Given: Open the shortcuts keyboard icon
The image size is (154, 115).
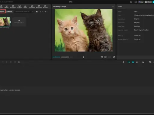Looking at the screenshot, I should click(136, 2).
